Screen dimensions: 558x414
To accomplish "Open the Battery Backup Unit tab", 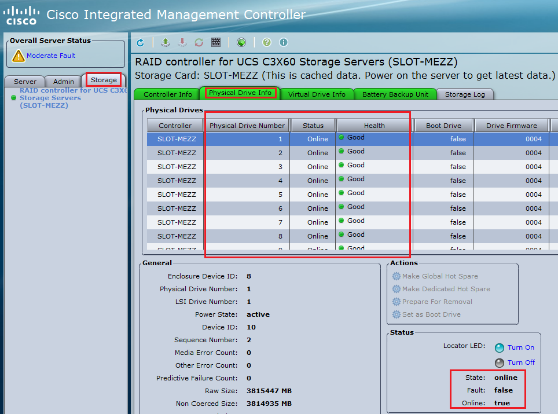I will pyautogui.click(x=395, y=93).
